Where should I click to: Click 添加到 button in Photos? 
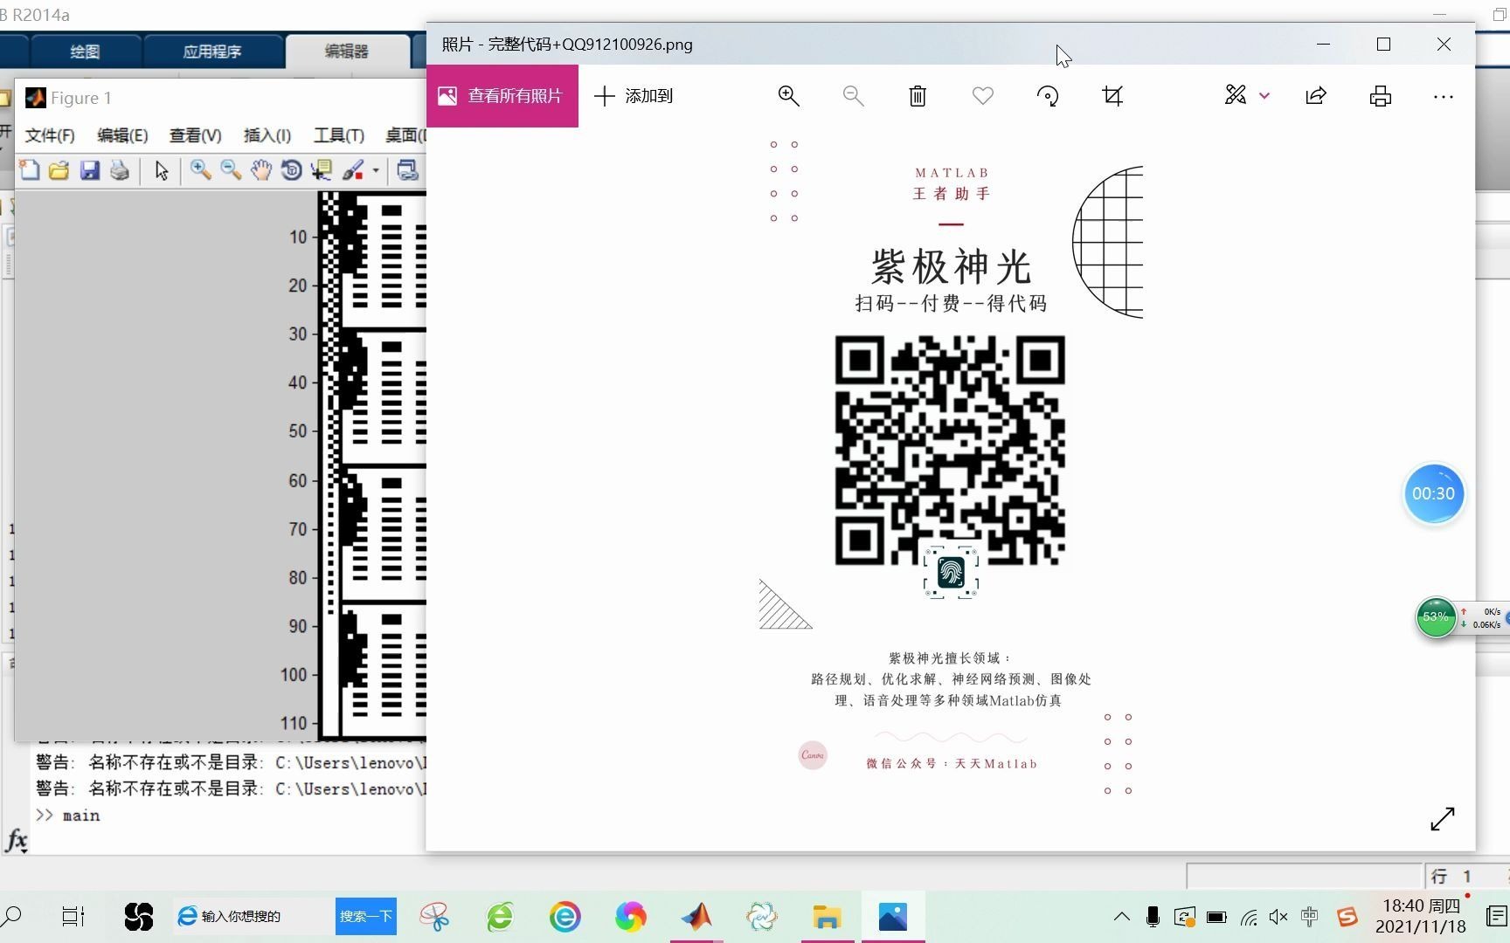pyautogui.click(x=634, y=96)
